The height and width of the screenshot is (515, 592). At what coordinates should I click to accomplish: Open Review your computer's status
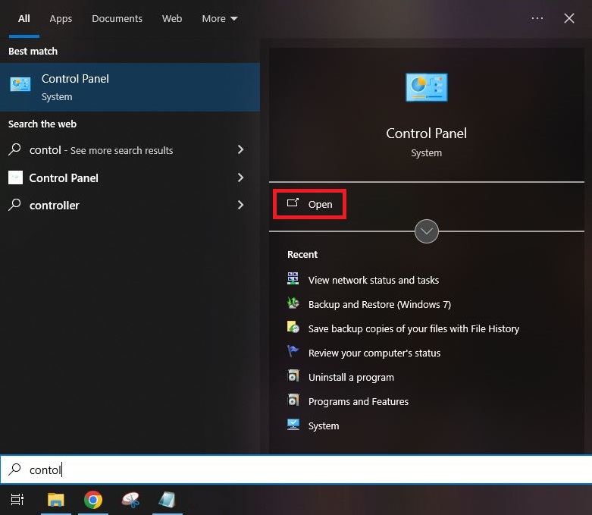(374, 353)
